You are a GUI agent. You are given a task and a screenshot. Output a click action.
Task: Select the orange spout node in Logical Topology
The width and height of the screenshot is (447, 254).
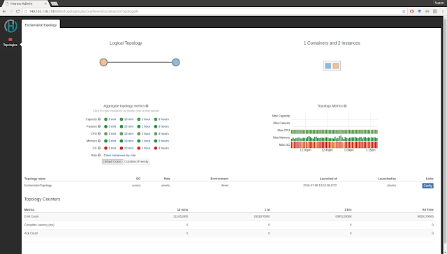pyautogui.click(x=103, y=62)
